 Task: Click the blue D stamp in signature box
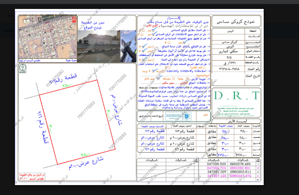187,116
